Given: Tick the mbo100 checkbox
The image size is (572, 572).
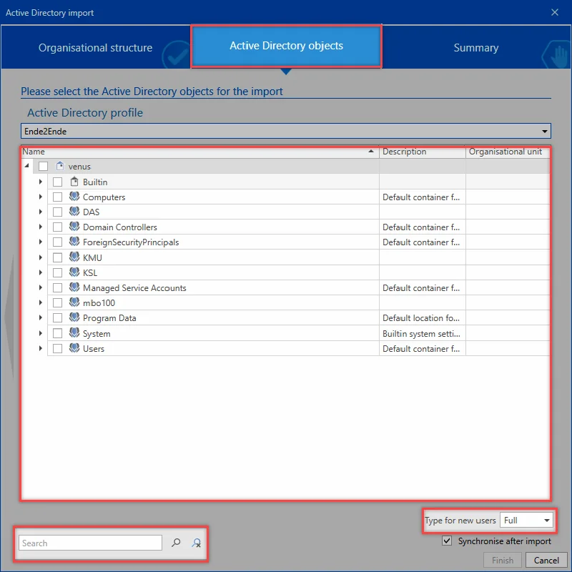Looking at the screenshot, I should (x=57, y=302).
